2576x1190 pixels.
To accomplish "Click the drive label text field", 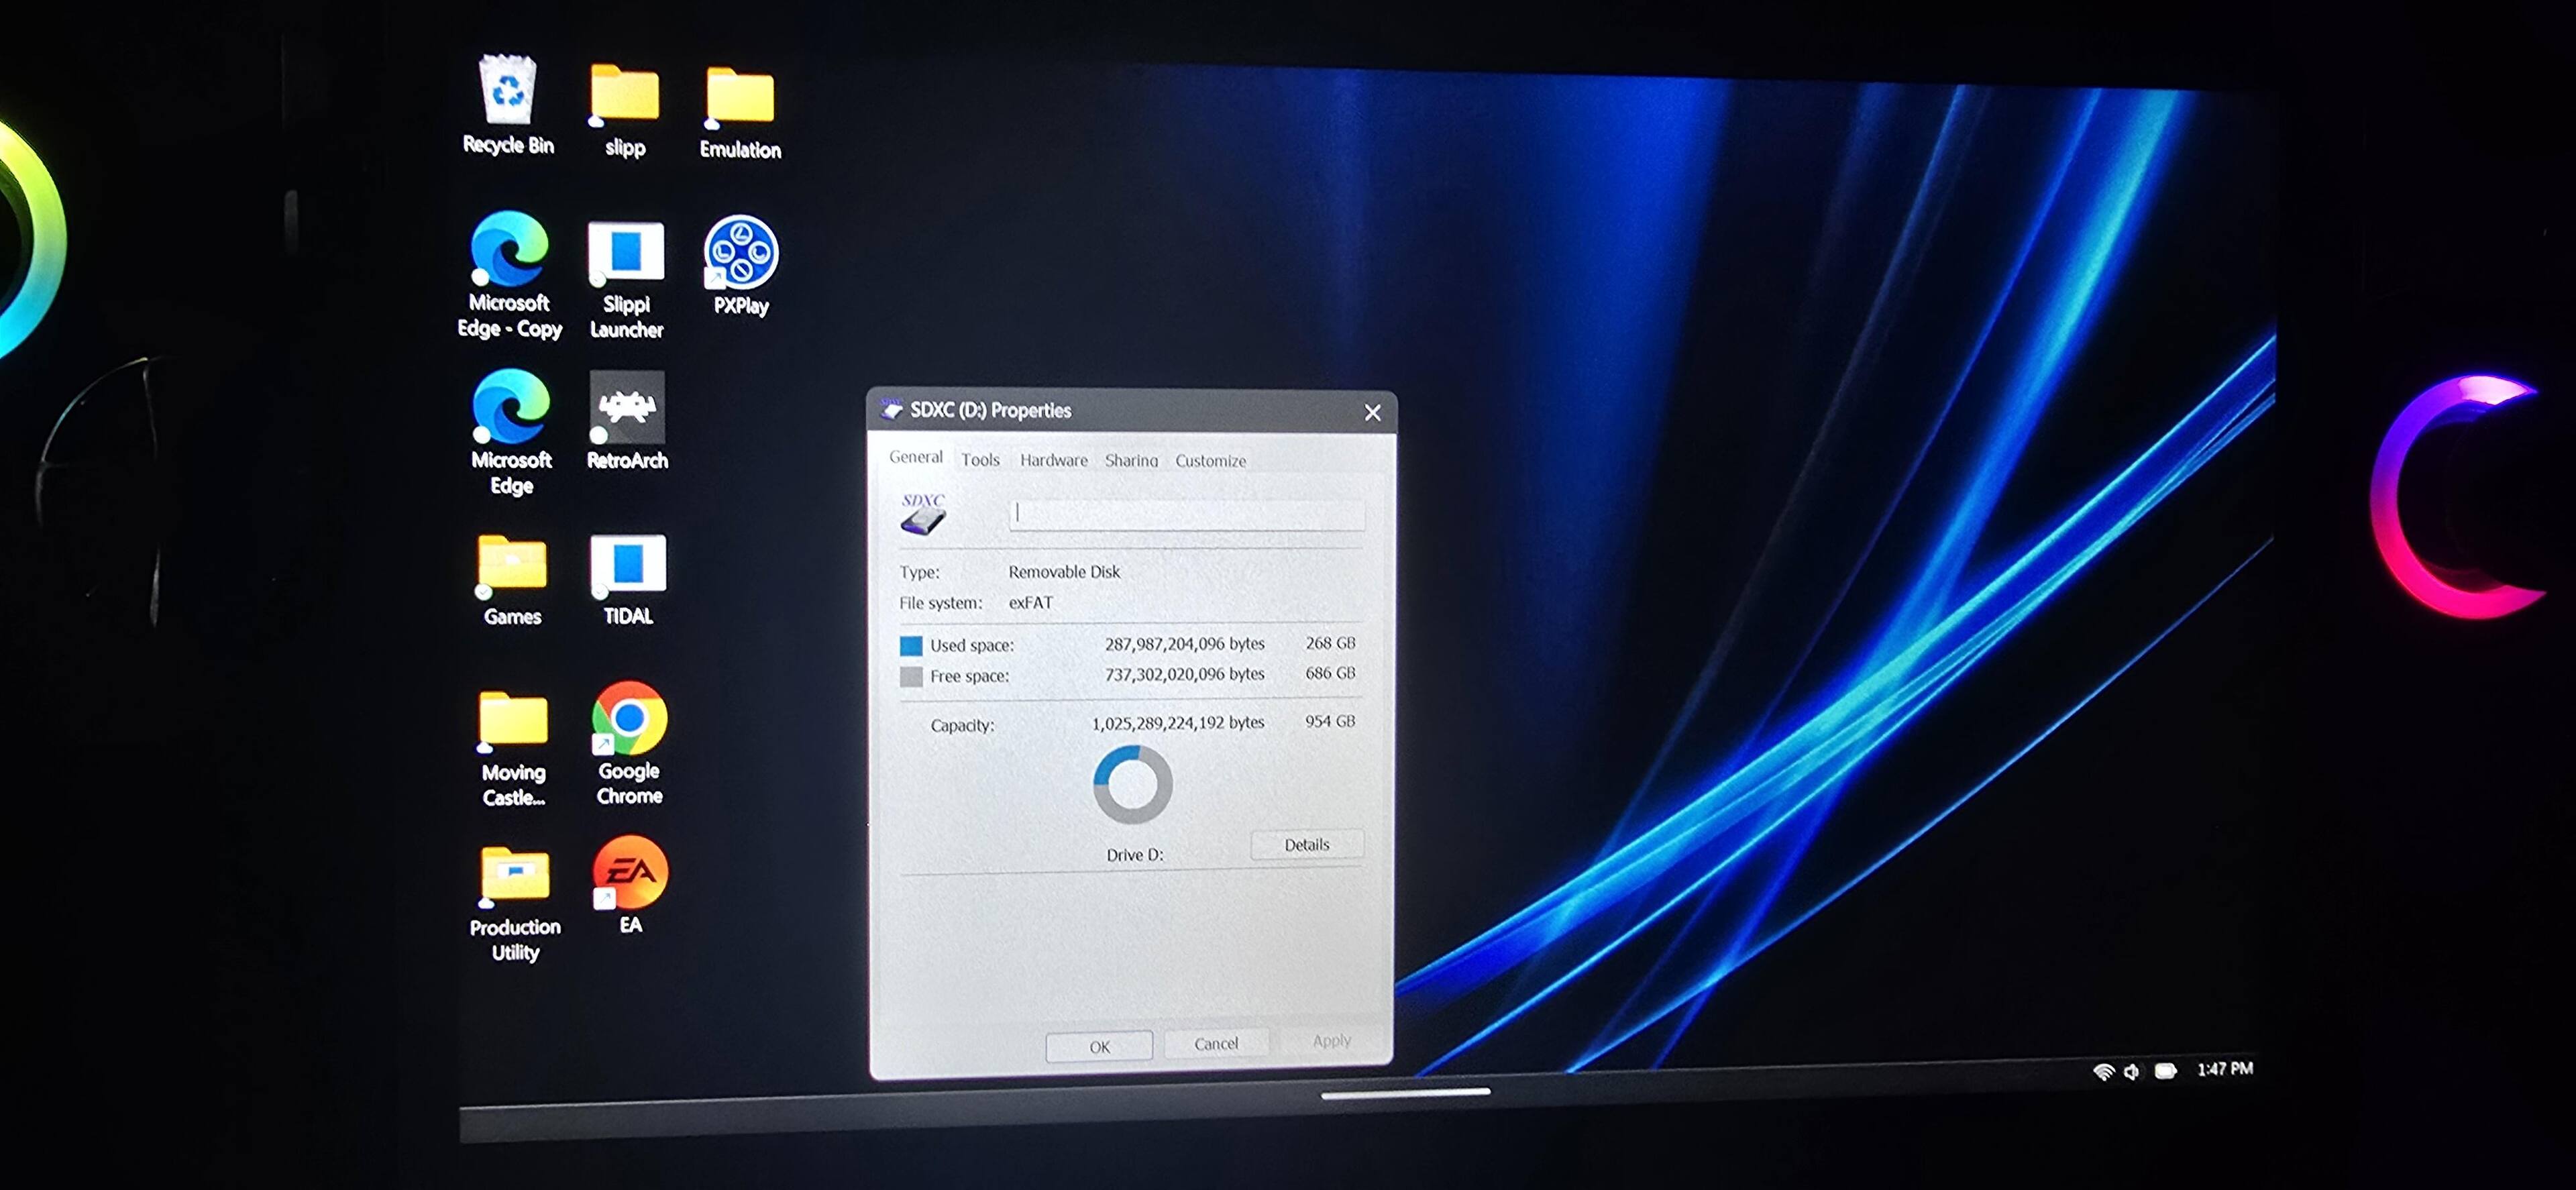I will pyautogui.click(x=1186, y=514).
